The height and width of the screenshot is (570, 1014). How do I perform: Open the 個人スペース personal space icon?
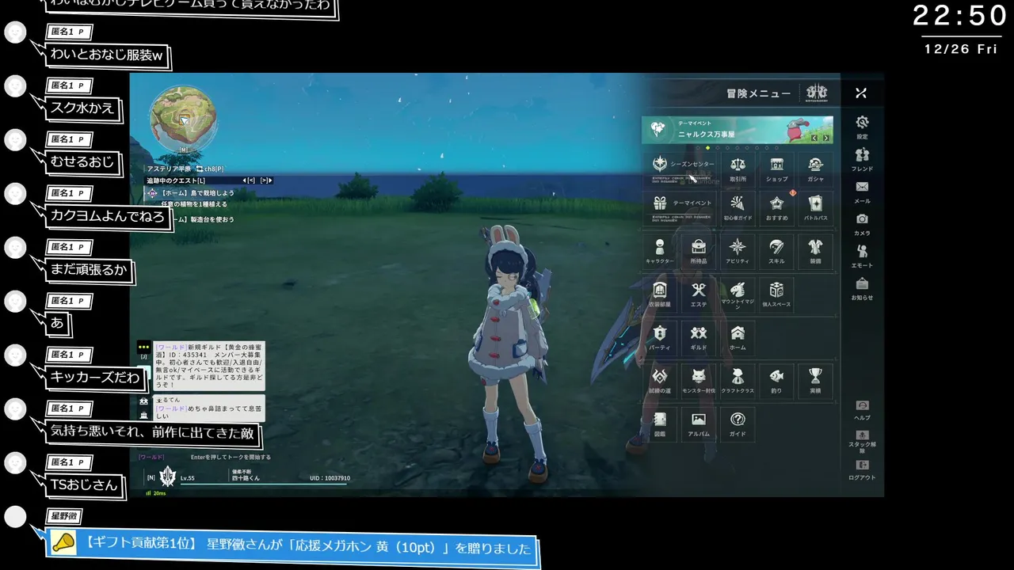click(x=776, y=294)
